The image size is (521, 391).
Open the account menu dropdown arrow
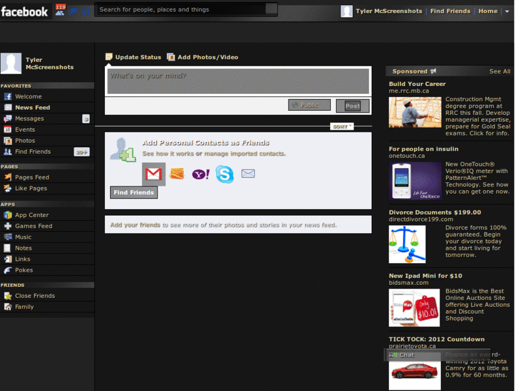(x=507, y=11)
